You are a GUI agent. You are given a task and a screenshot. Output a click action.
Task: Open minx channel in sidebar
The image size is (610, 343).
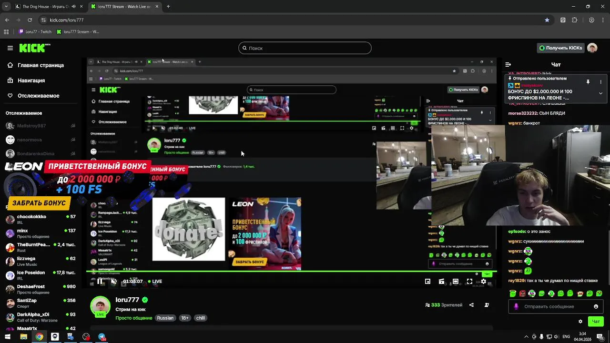tap(41, 233)
